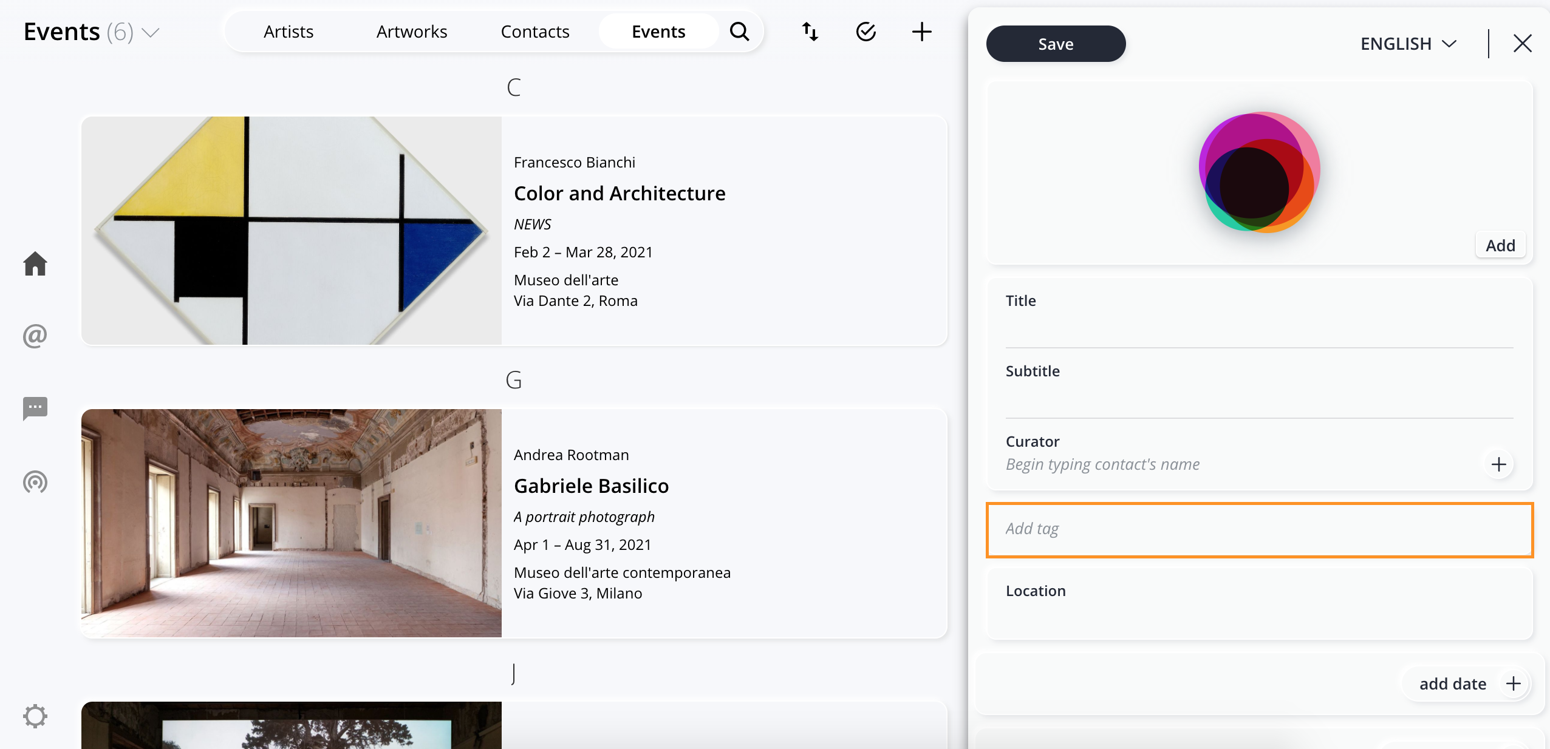Click into the Location field
1550x749 pixels.
[x=1259, y=603]
